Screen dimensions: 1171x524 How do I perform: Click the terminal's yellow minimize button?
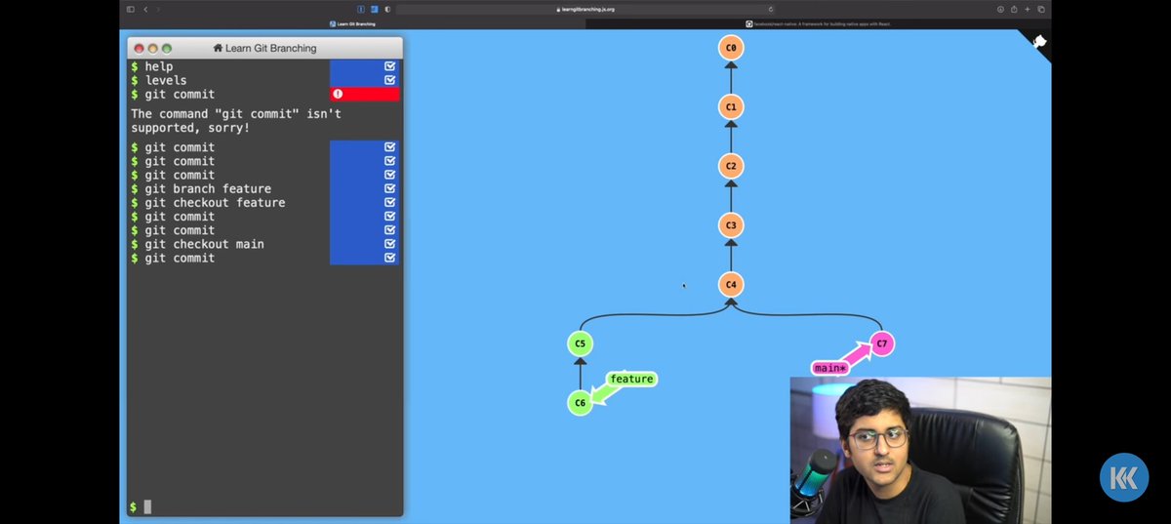[153, 48]
